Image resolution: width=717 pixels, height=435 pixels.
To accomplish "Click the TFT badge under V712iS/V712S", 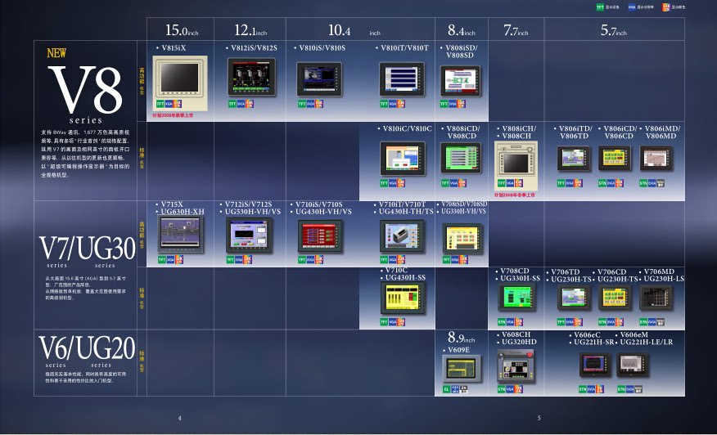I will tap(231, 259).
